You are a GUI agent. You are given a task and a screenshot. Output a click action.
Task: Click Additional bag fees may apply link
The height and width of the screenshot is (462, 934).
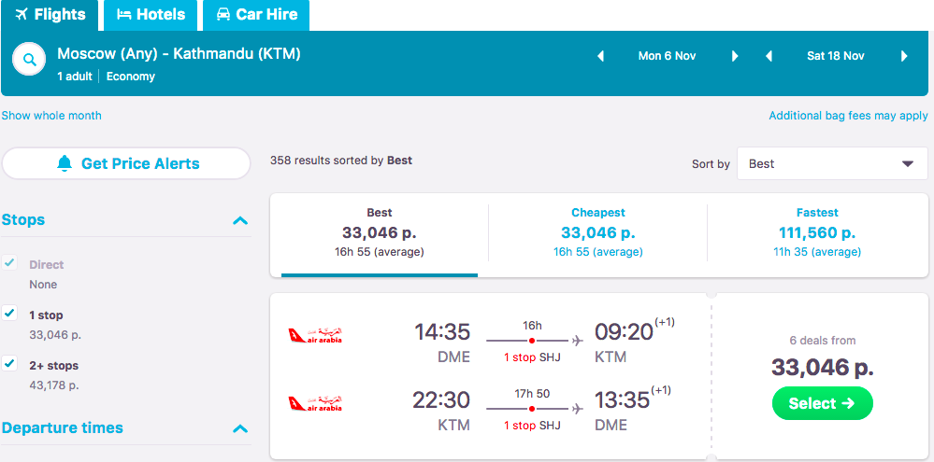[848, 116]
